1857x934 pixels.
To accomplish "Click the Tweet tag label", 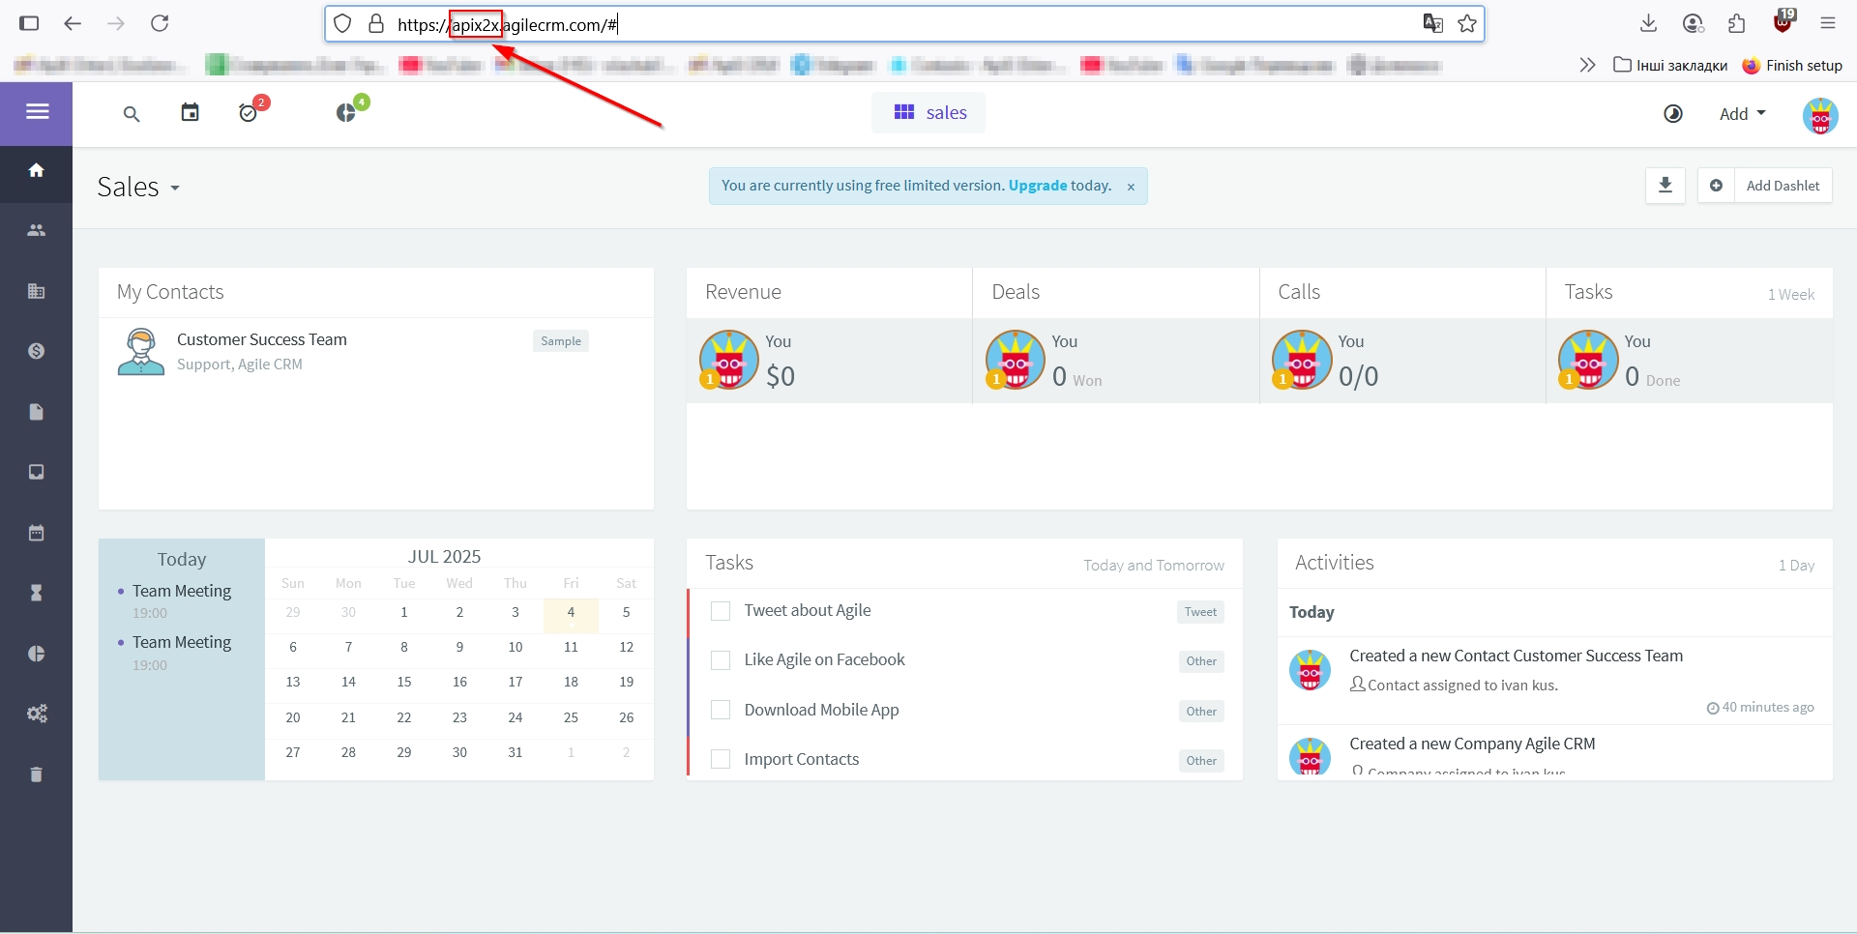I will [1200, 612].
